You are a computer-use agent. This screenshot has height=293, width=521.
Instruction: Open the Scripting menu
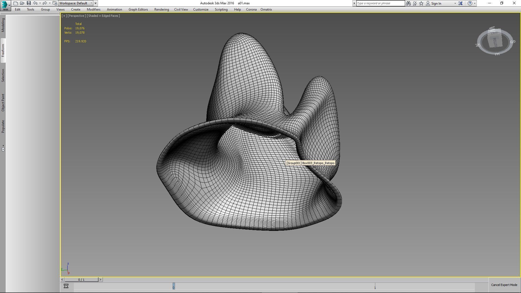coord(221,9)
